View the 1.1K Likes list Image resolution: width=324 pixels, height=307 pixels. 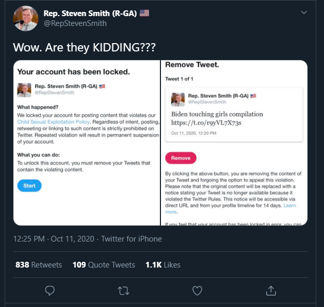(x=163, y=265)
